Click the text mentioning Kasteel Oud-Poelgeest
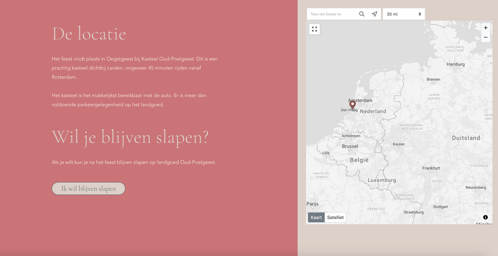This screenshot has height=256, width=498. click(135, 68)
